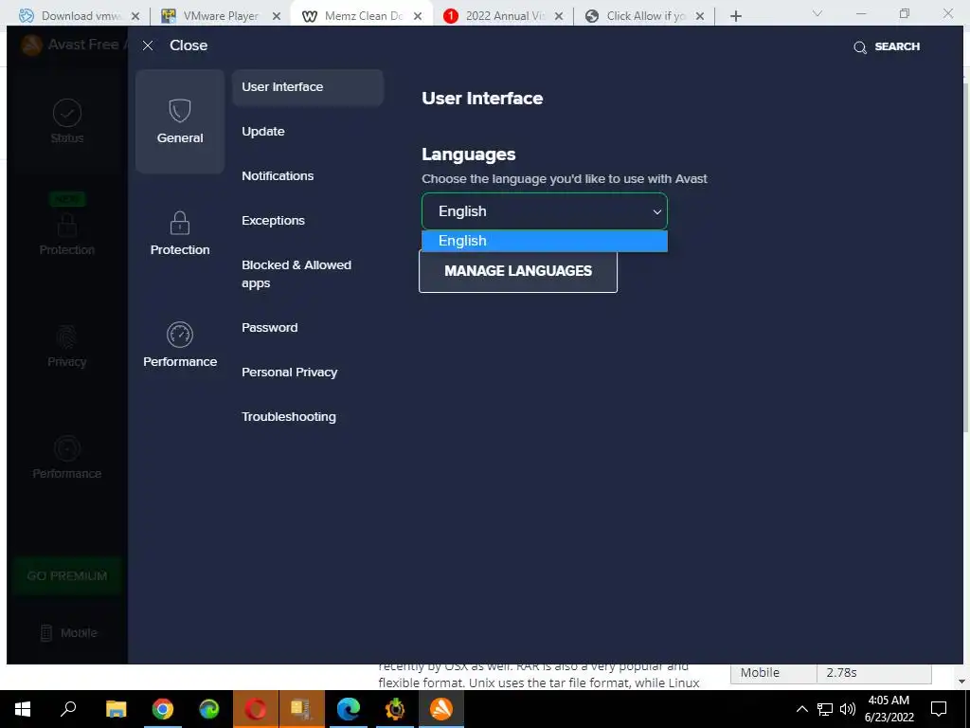Open the Windows Start menu
The width and height of the screenshot is (970, 728).
(23, 709)
